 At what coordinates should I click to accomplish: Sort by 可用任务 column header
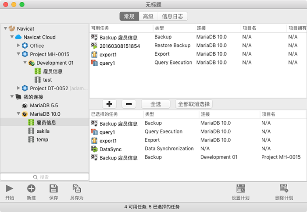pyautogui.click(x=121, y=28)
